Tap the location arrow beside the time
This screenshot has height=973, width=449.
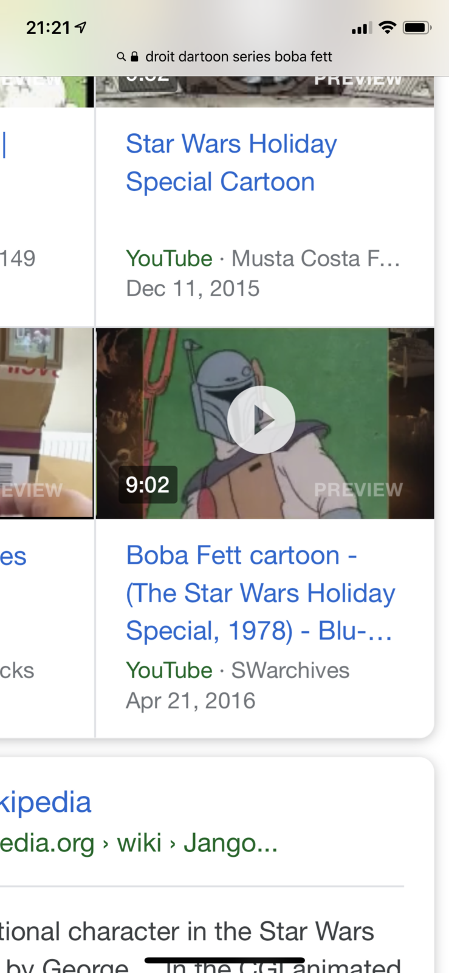[80, 27]
